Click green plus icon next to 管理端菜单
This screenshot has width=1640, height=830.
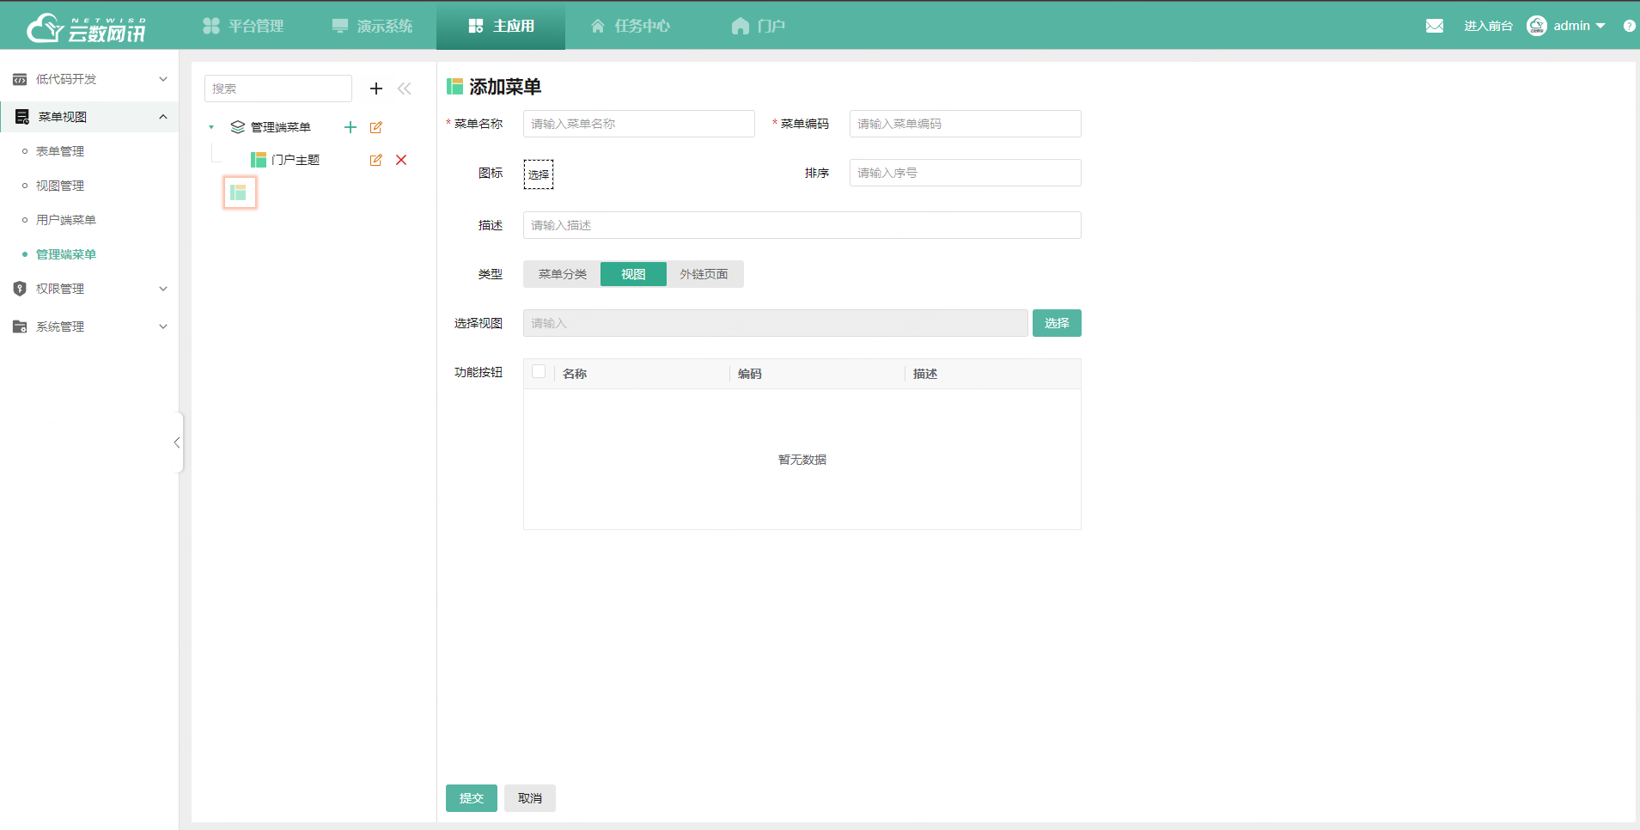click(x=351, y=127)
